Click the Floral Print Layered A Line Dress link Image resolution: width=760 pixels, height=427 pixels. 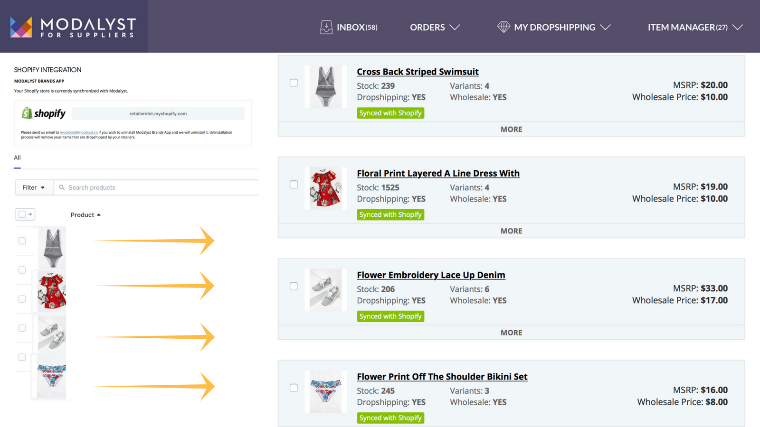[x=438, y=173]
